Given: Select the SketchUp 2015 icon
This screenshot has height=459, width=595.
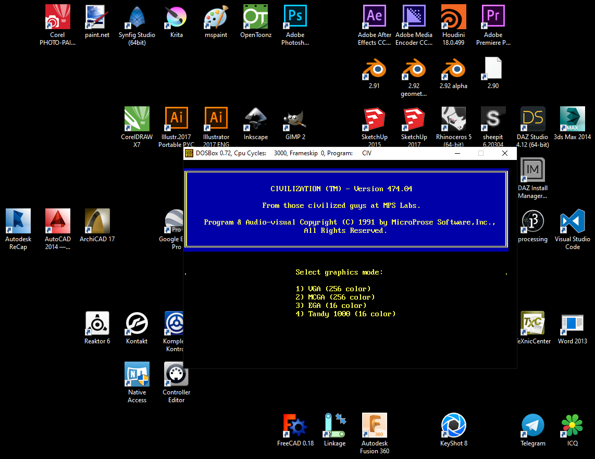Looking at the screenshot, I should pyautogui.click(x=374, y=119).
